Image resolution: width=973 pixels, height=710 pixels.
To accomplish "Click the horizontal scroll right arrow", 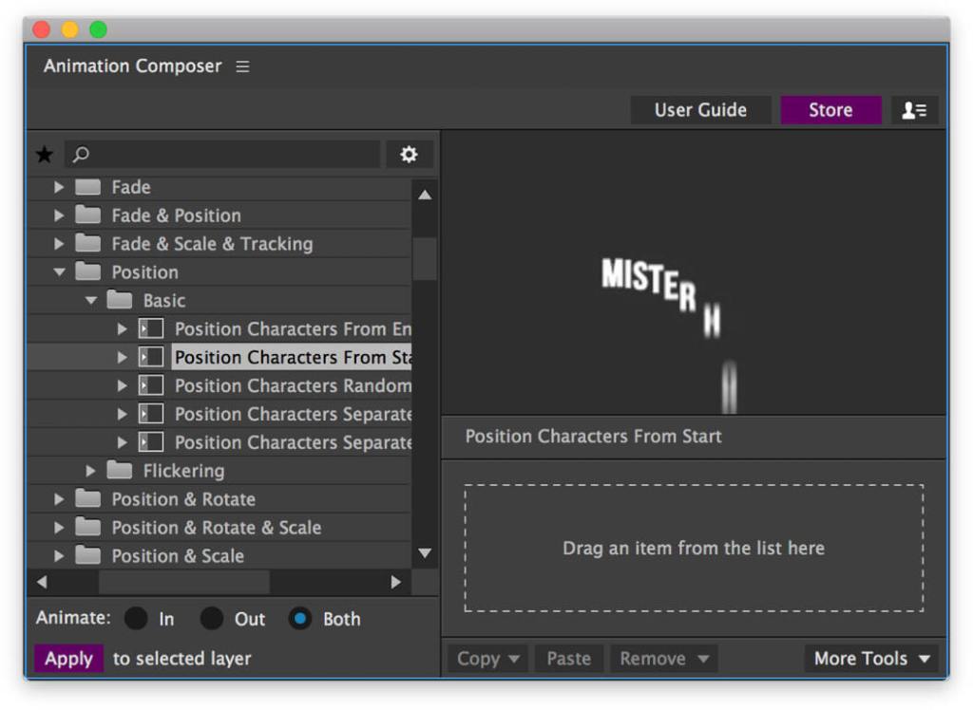I will [x=396, y=582].
